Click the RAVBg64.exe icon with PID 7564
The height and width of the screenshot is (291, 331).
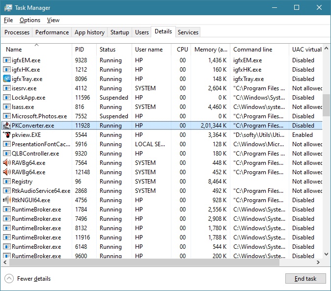point(7,163)
